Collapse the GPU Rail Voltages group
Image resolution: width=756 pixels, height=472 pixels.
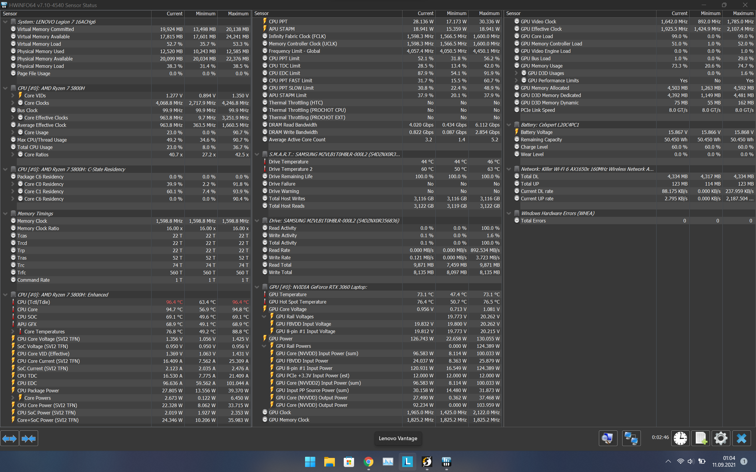[264, 317]
